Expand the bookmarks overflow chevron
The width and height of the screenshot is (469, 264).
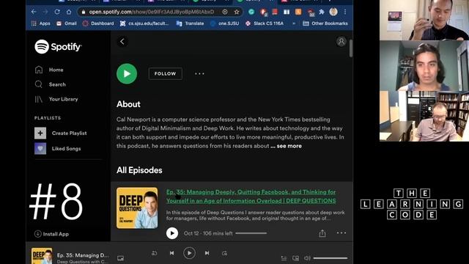pyautogui.click(x=294, y=23)
